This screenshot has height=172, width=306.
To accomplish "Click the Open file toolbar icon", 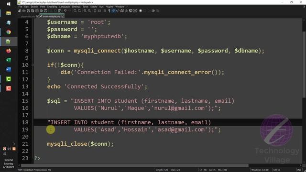I will click(x=24, y=11).
